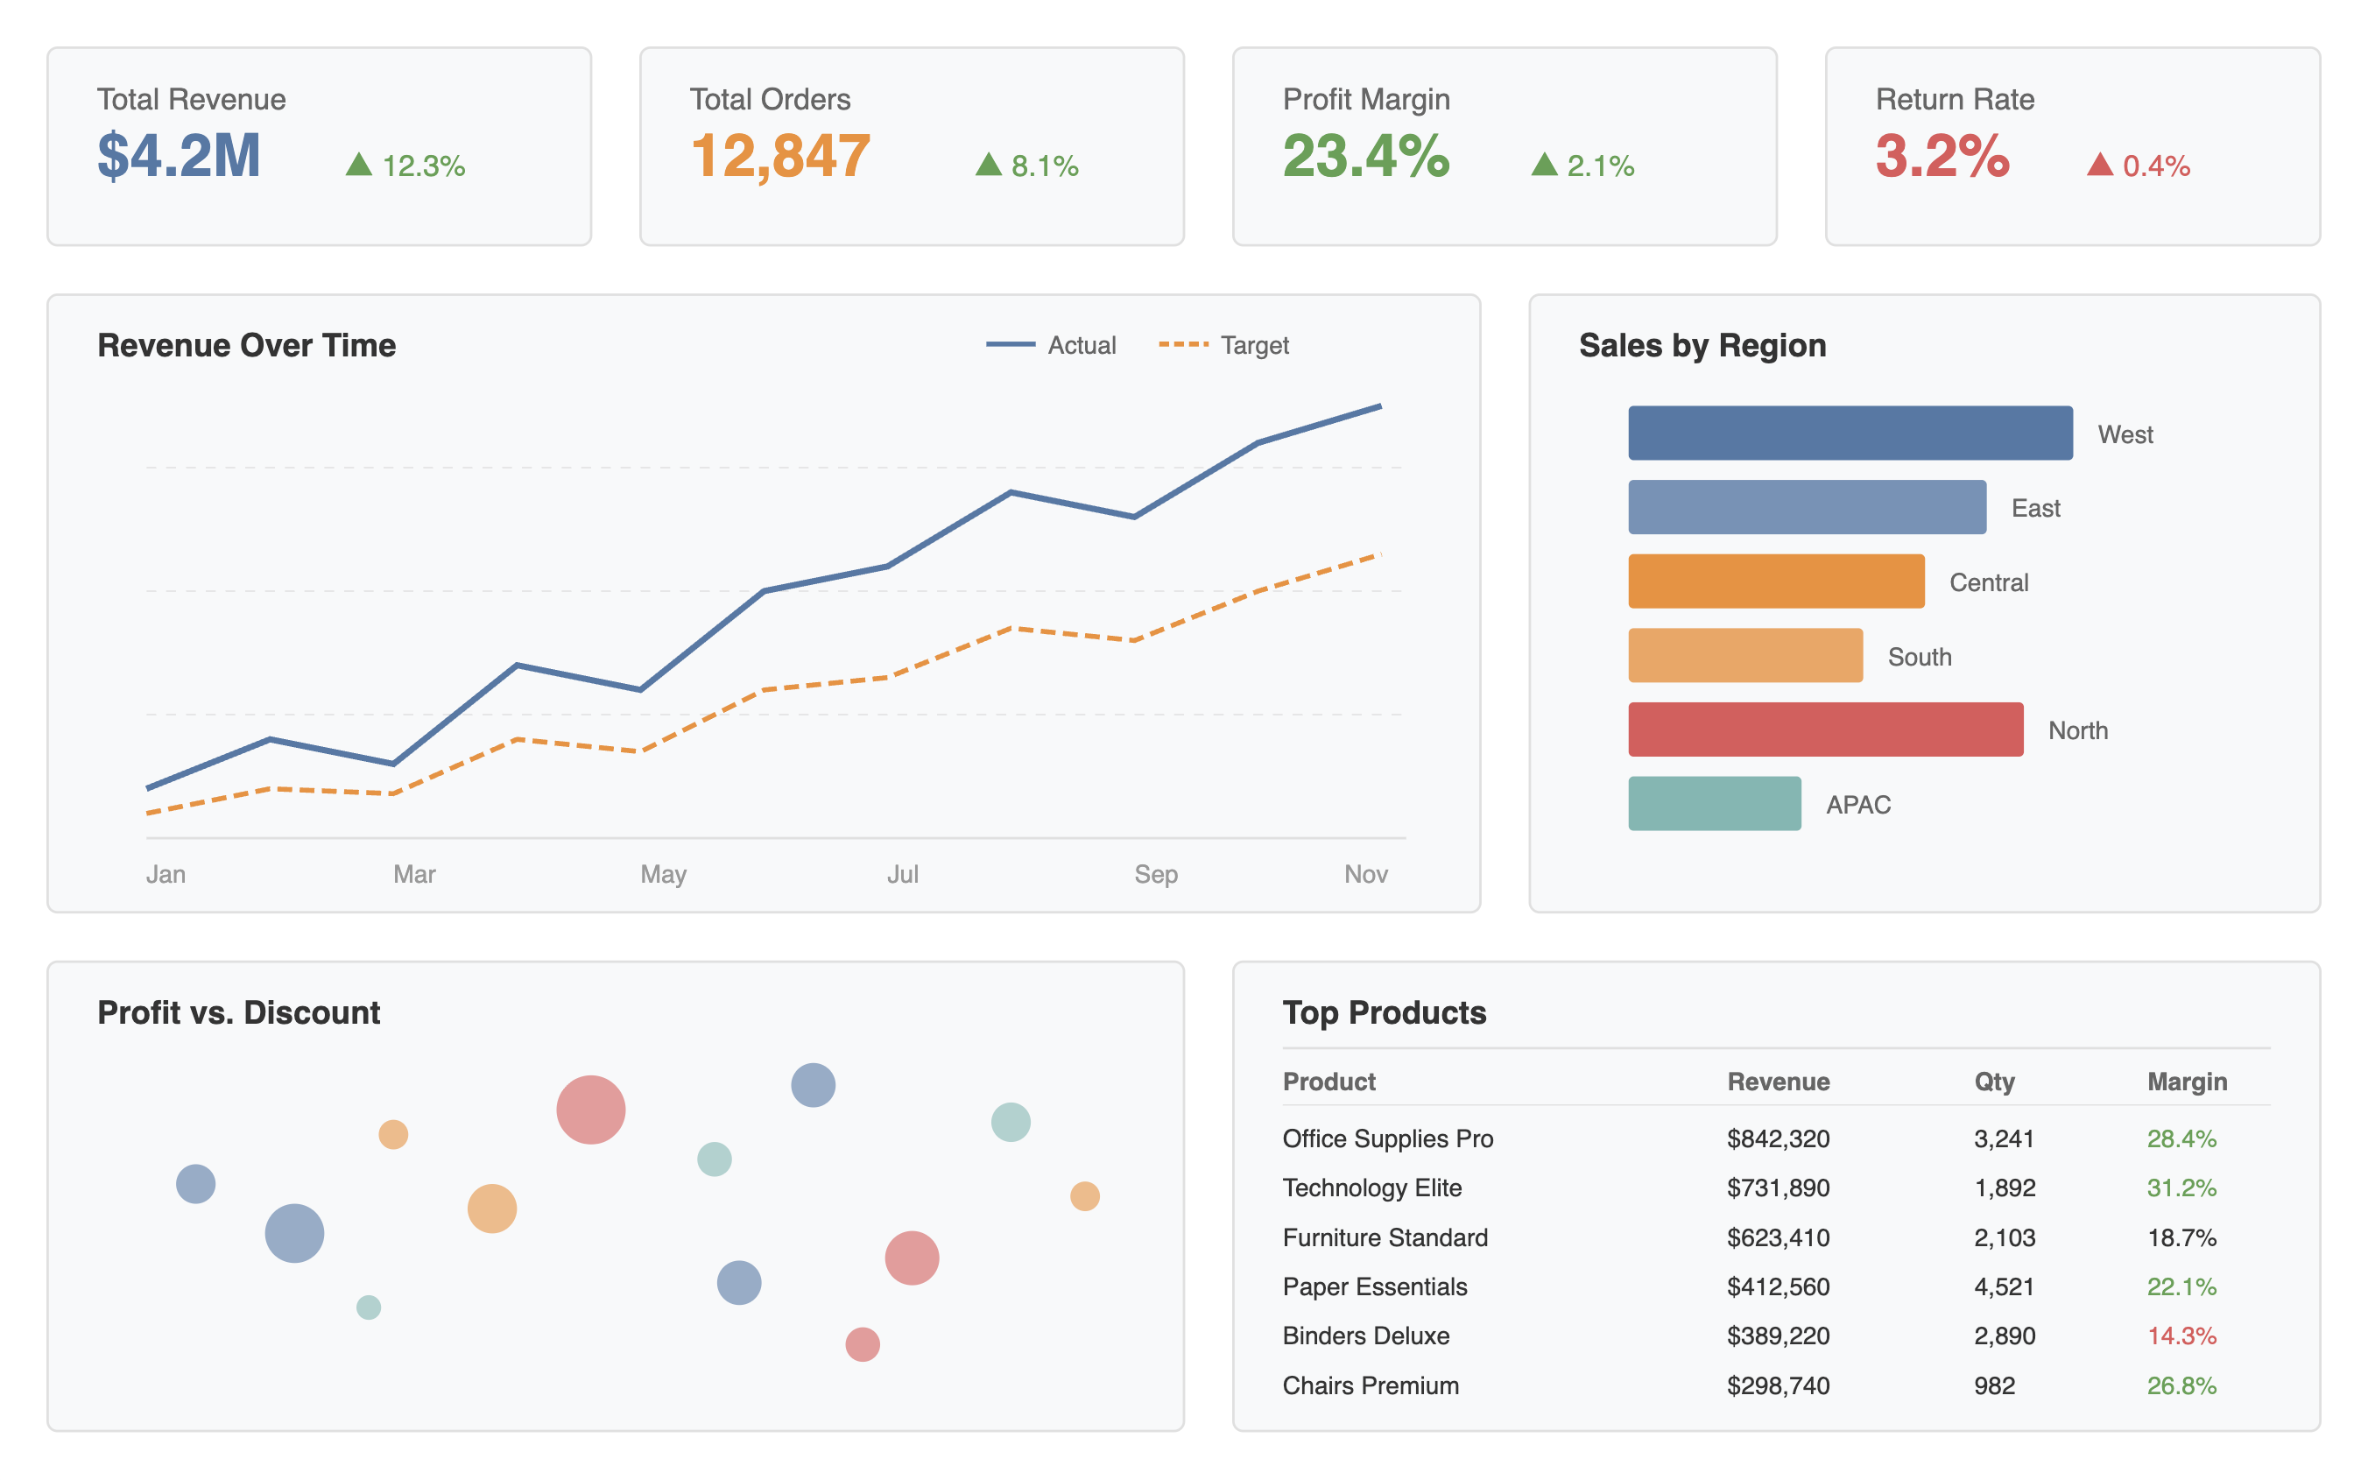This screenshot has height=1480, width=2368.
Task: Click the Sep axis label
Action: [1156, 874]
